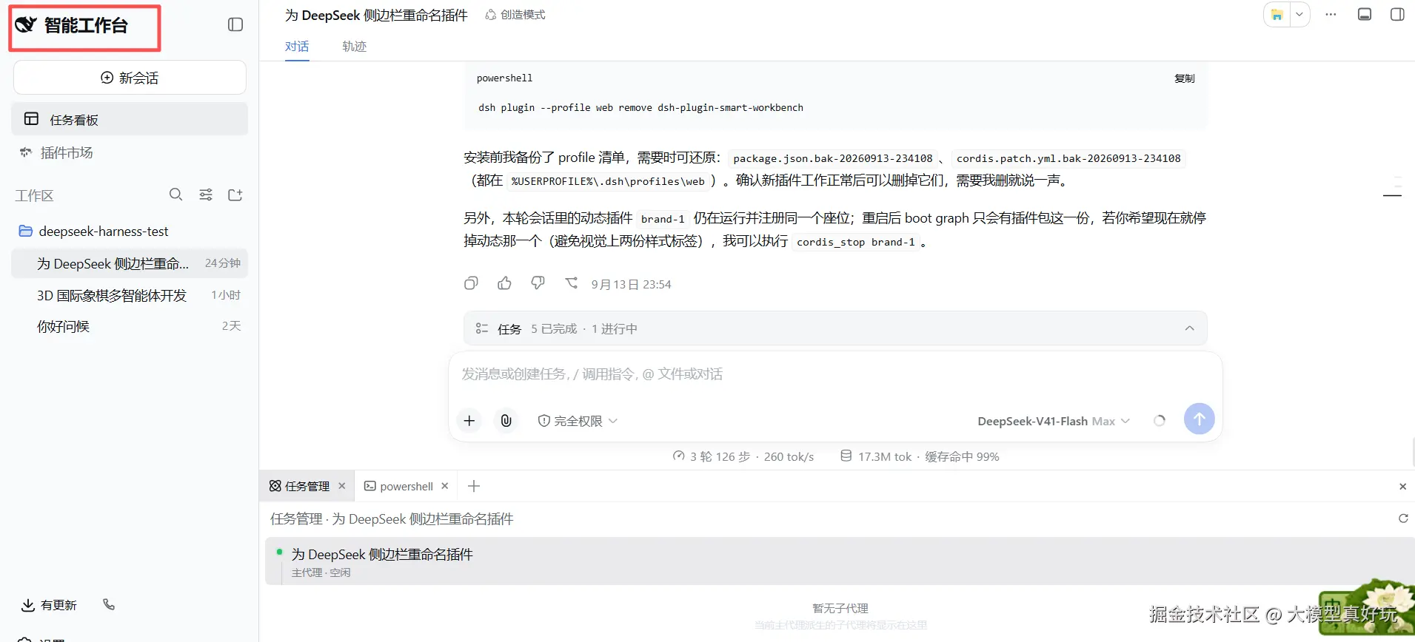Click the %USERPROFILE%\.dsh\profiles\web path
The height and width of the screenshot is (642, 1415).
pos(608,181)
